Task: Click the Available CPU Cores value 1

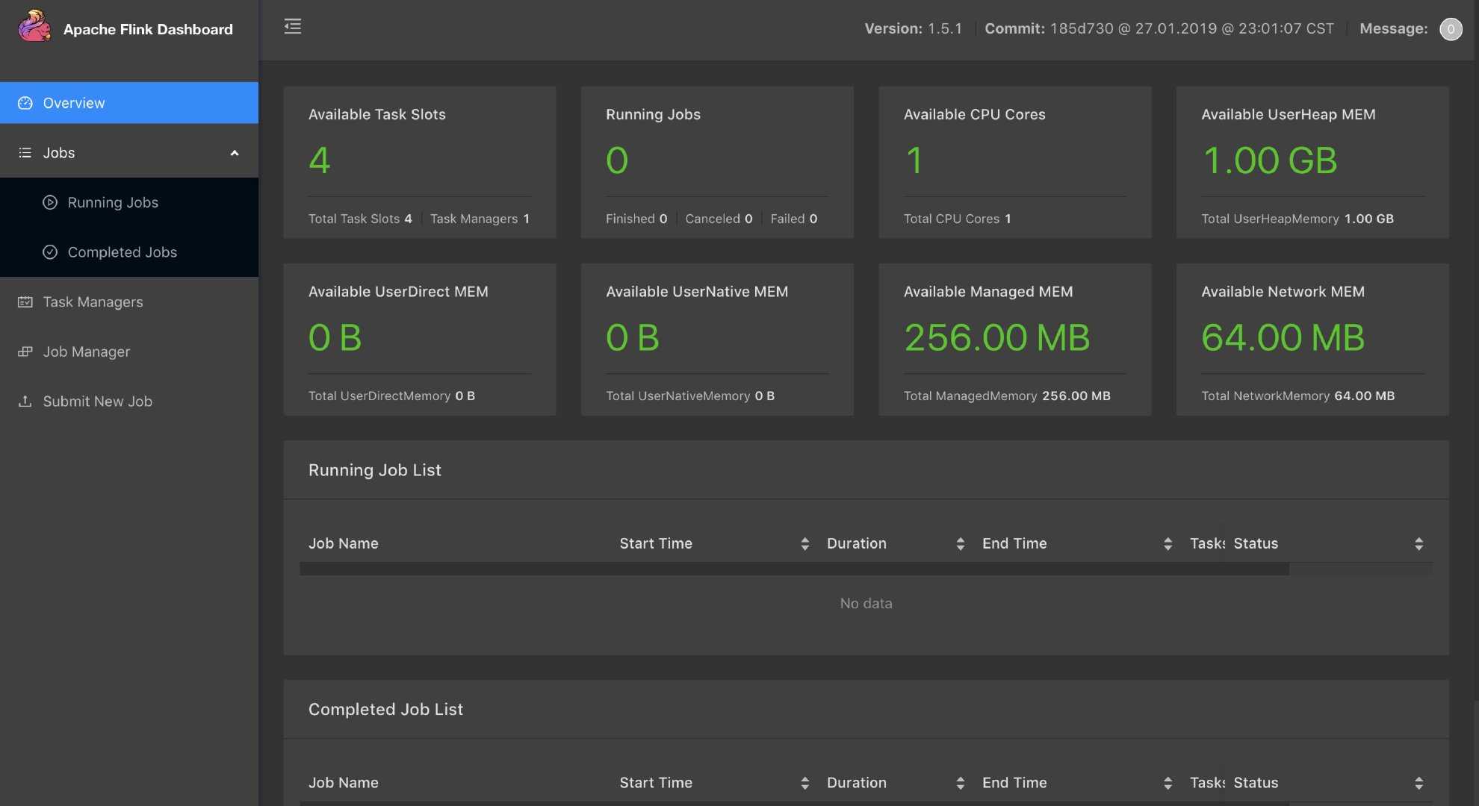Action: tap(914, 160)
